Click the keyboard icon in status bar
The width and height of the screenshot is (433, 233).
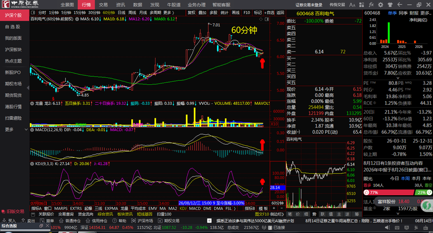397,227
